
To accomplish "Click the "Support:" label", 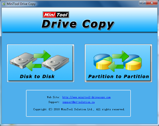I will click(54, 102).
